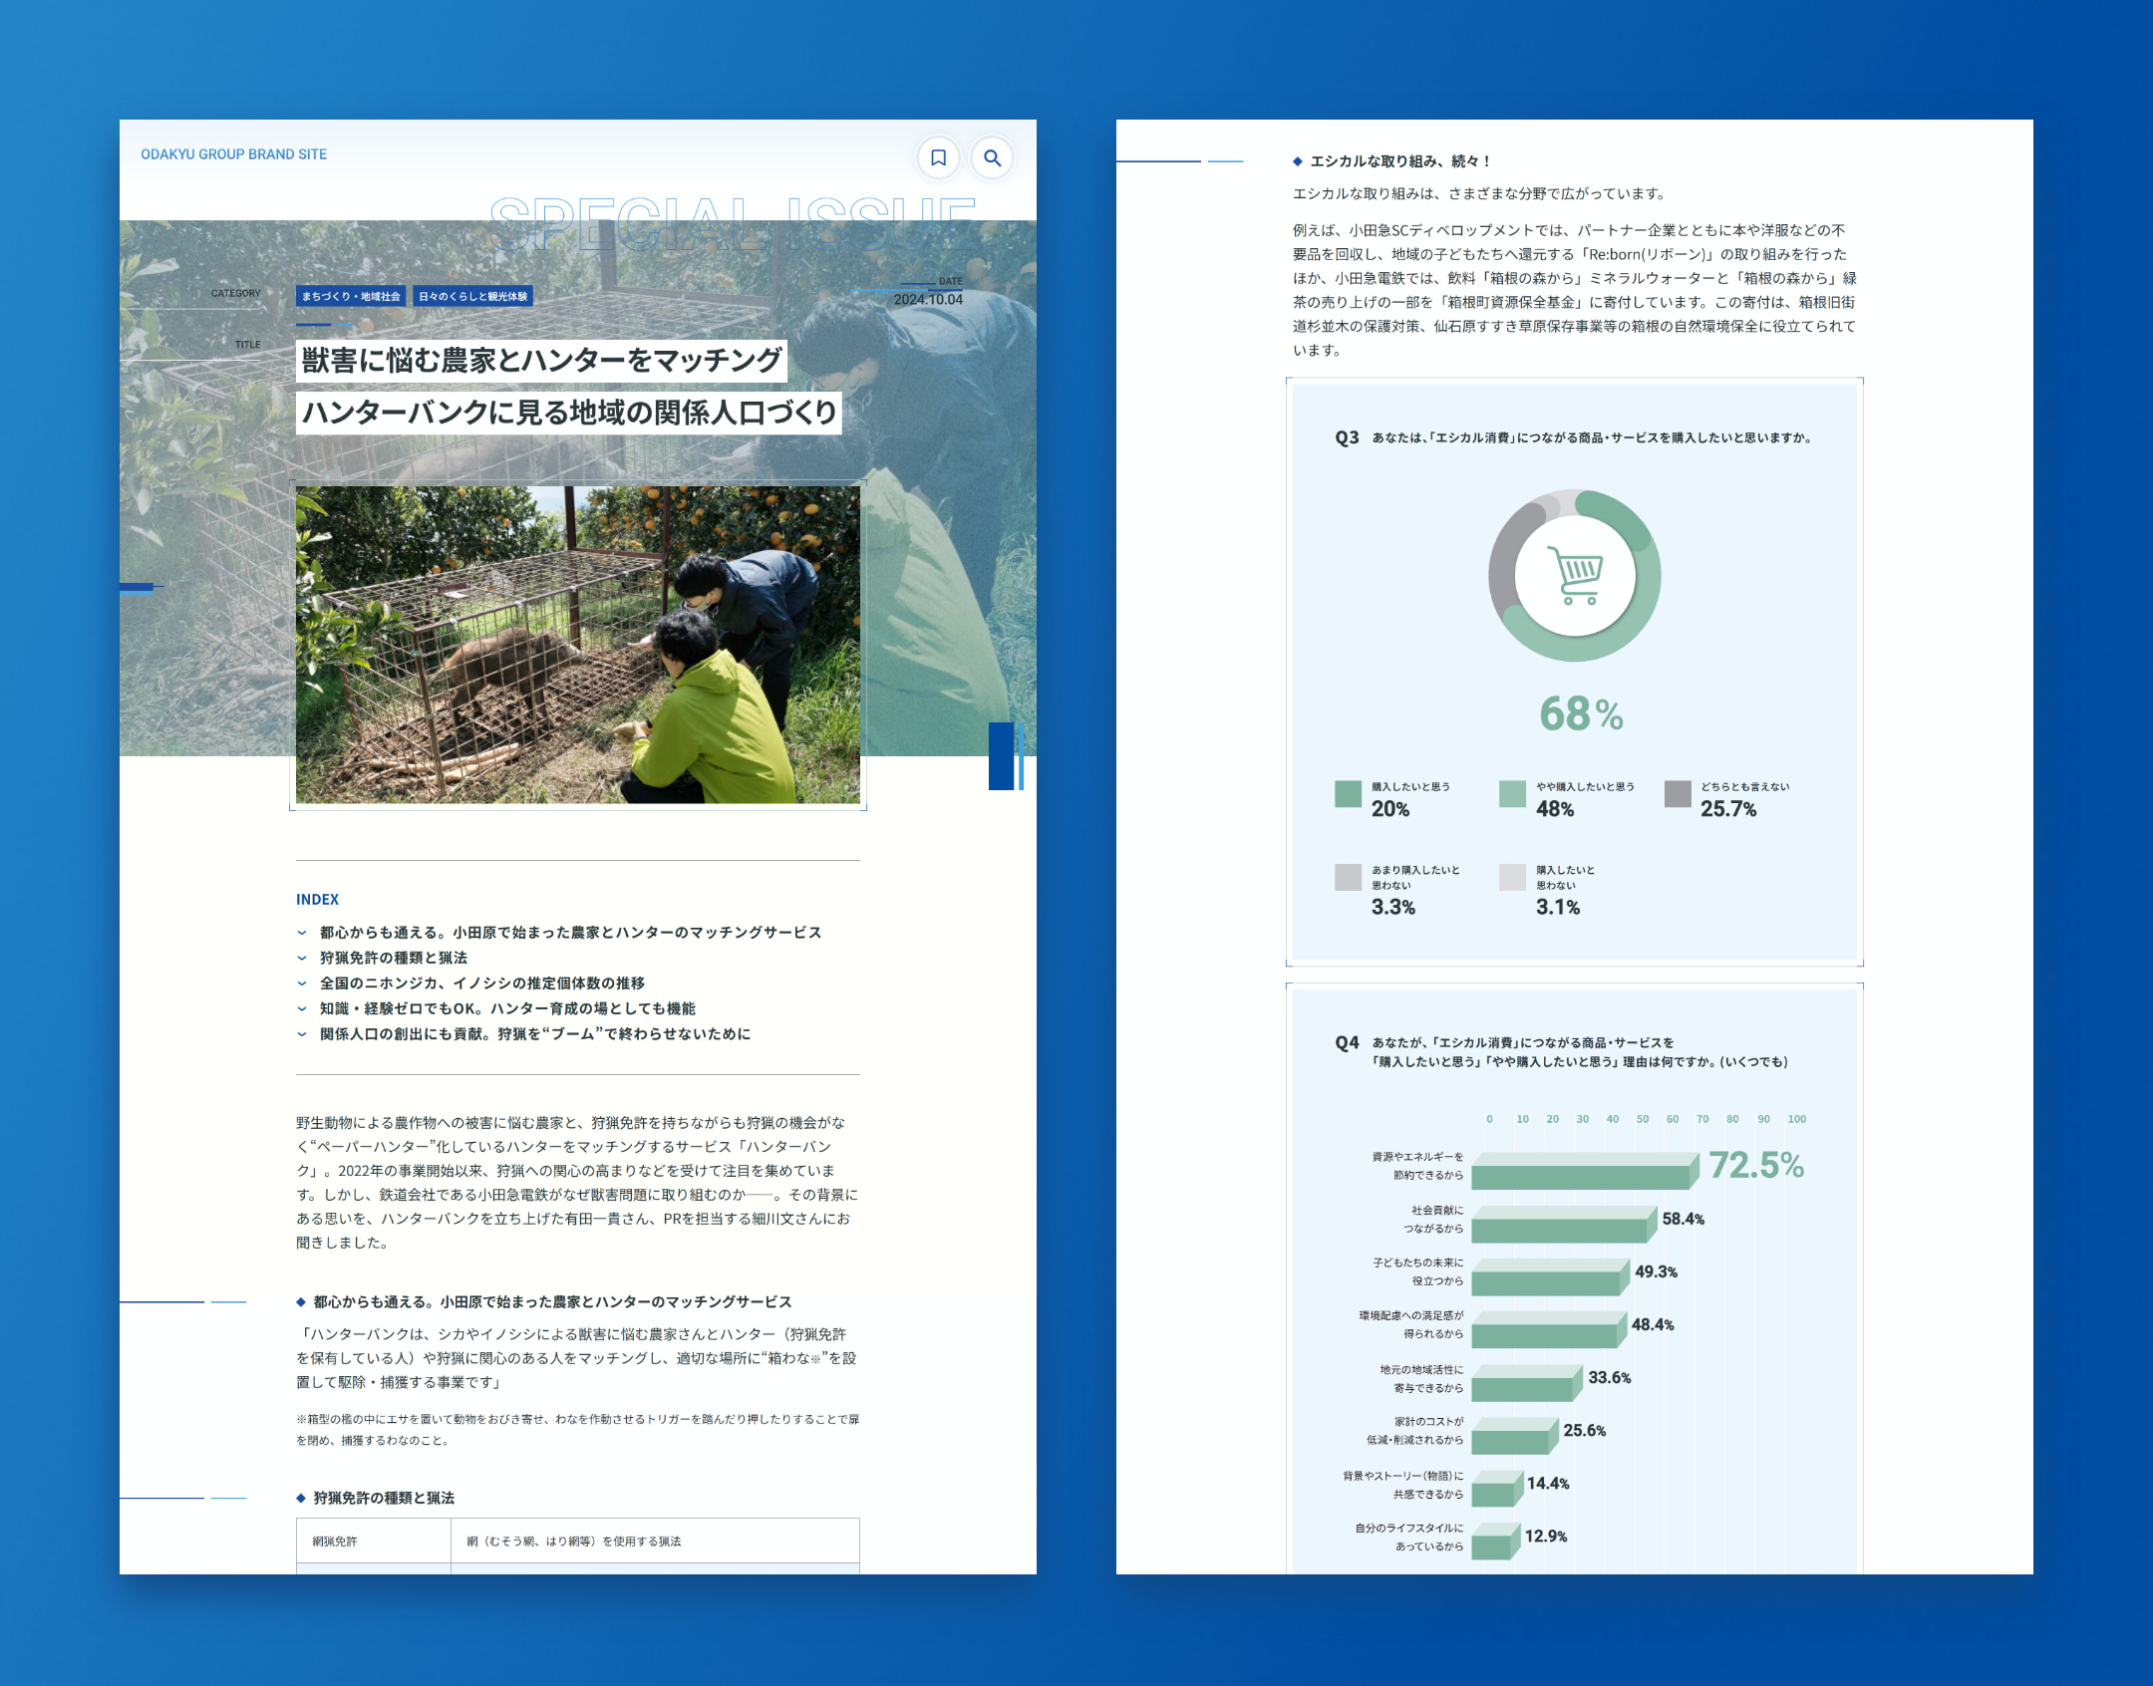Click section heading 都心からも通える above body text
This screenshot has width=2153, height=1686.
click(x=552, y=1302)
